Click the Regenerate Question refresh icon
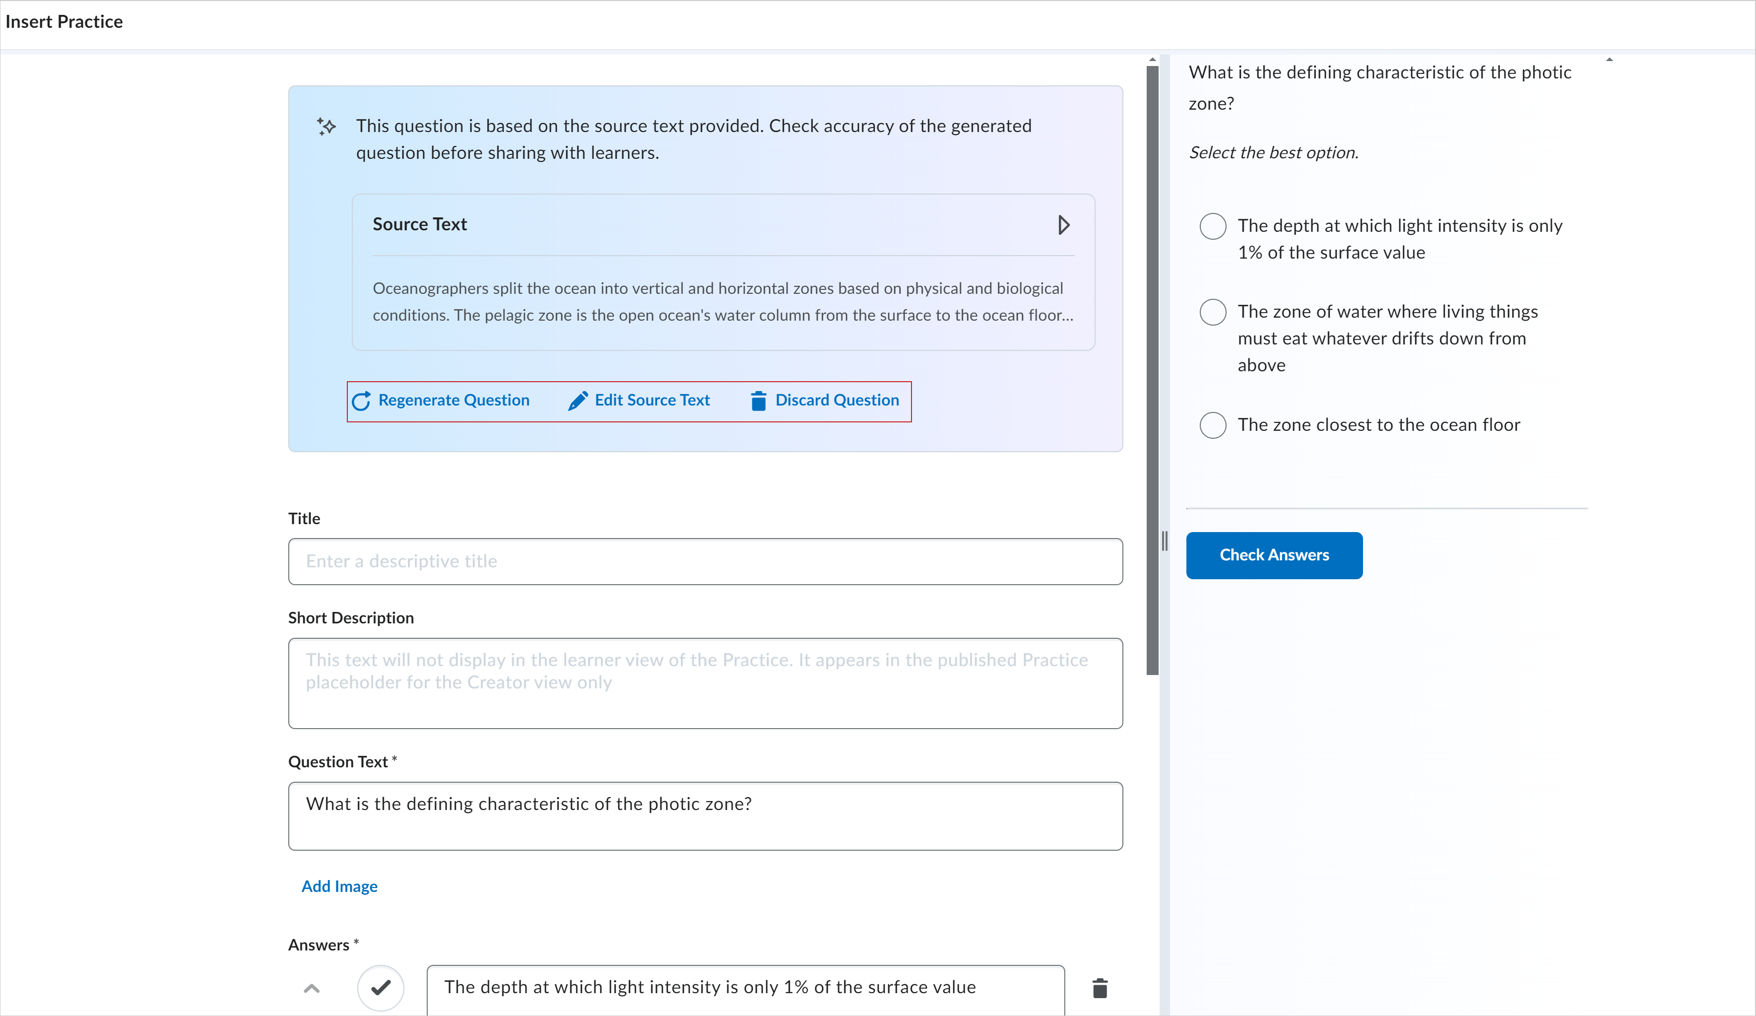The width and height of the screenshot is (1756, 1016). pos(361,401)
